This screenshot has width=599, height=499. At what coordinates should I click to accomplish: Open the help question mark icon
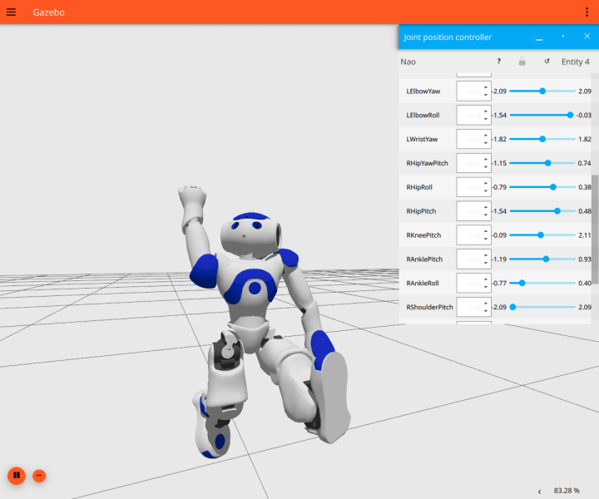[x=499, y=61]
